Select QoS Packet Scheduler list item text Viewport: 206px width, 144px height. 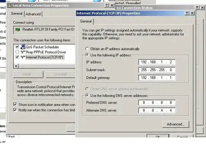click(x=42, y=47)
